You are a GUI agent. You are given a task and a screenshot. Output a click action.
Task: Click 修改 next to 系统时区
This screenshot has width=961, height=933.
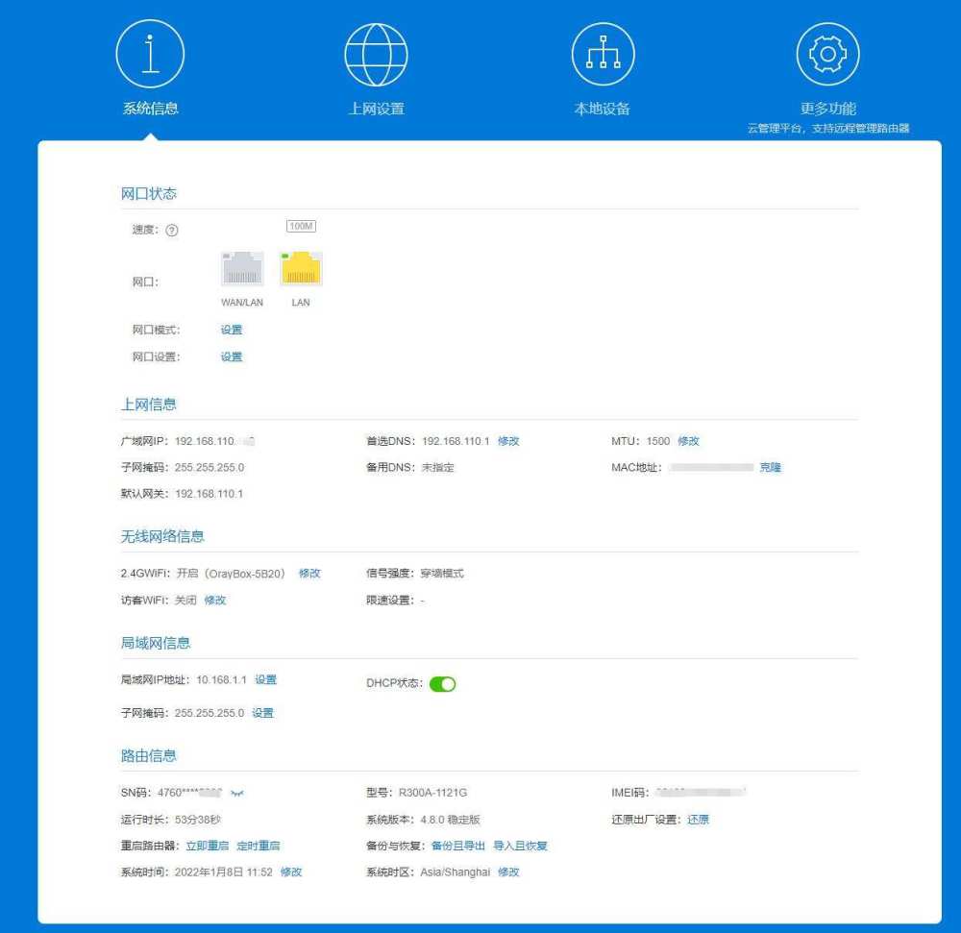pos(508,872)
